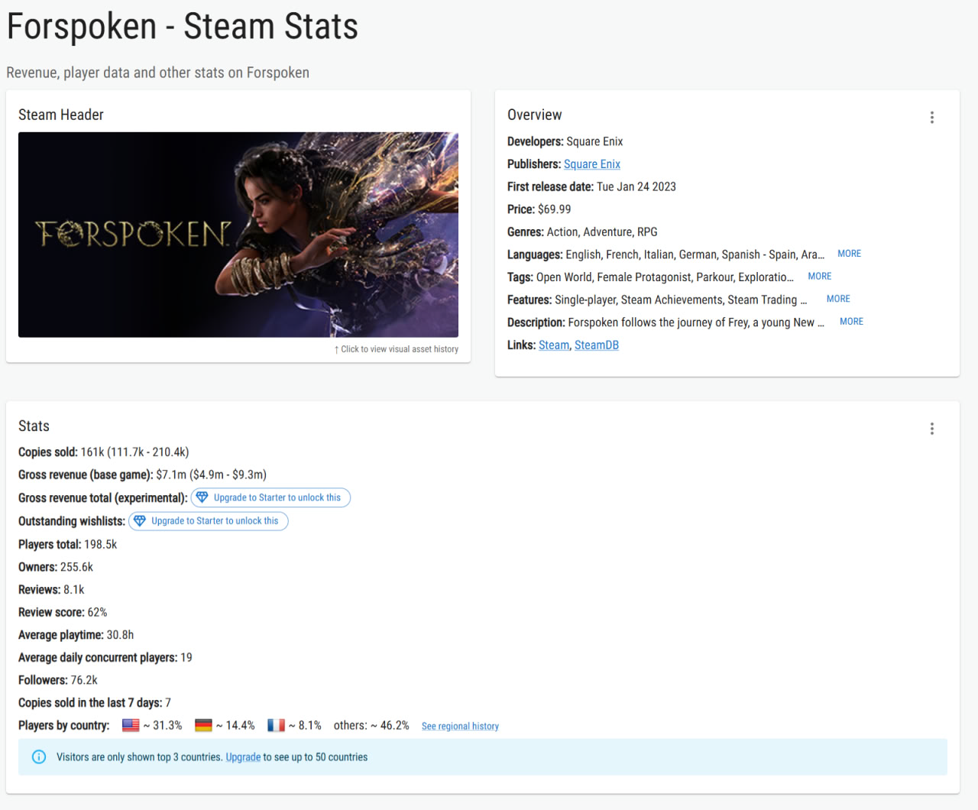
Task: Click See regional history link
Action: coord(460,726)
